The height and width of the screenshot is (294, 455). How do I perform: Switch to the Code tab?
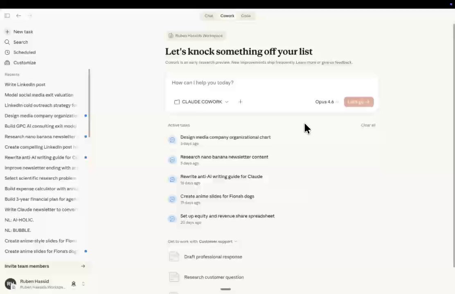tap(246, 16)
